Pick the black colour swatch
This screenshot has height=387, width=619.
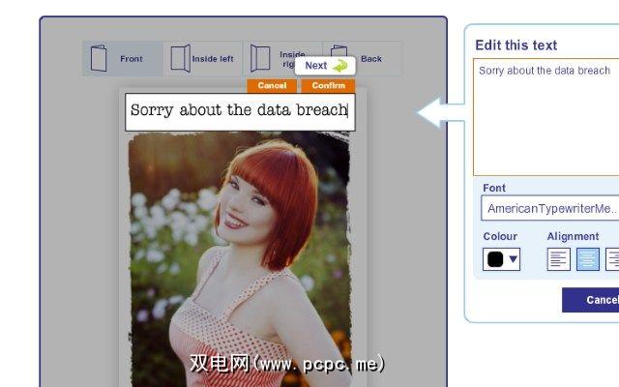(494, 259)
